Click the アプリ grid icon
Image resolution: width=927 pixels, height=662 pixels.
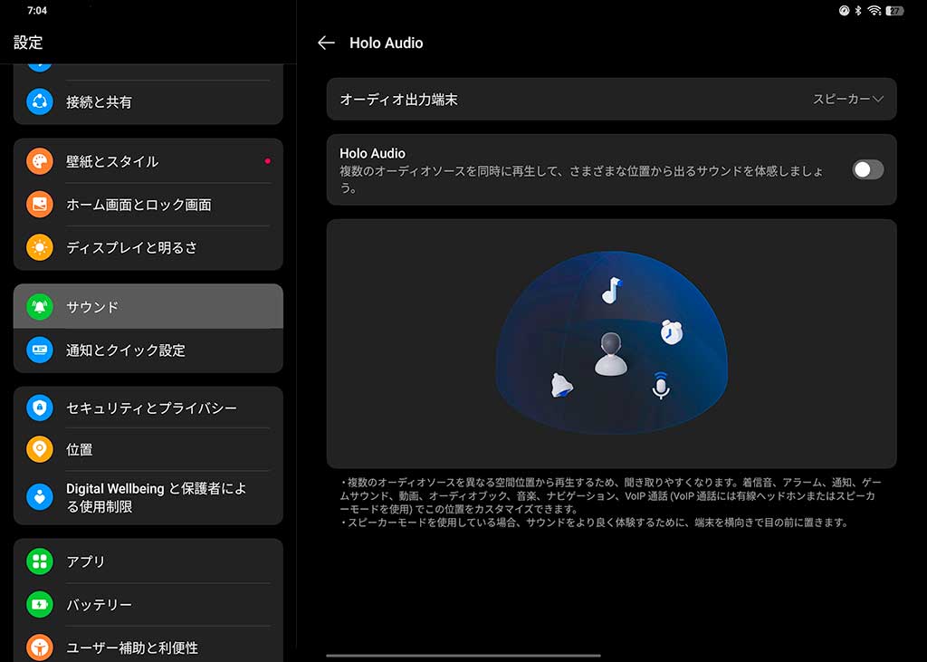point(40,561)
